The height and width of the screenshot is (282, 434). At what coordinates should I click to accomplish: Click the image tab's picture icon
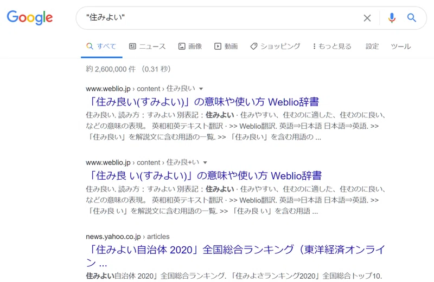coord(182,46)
